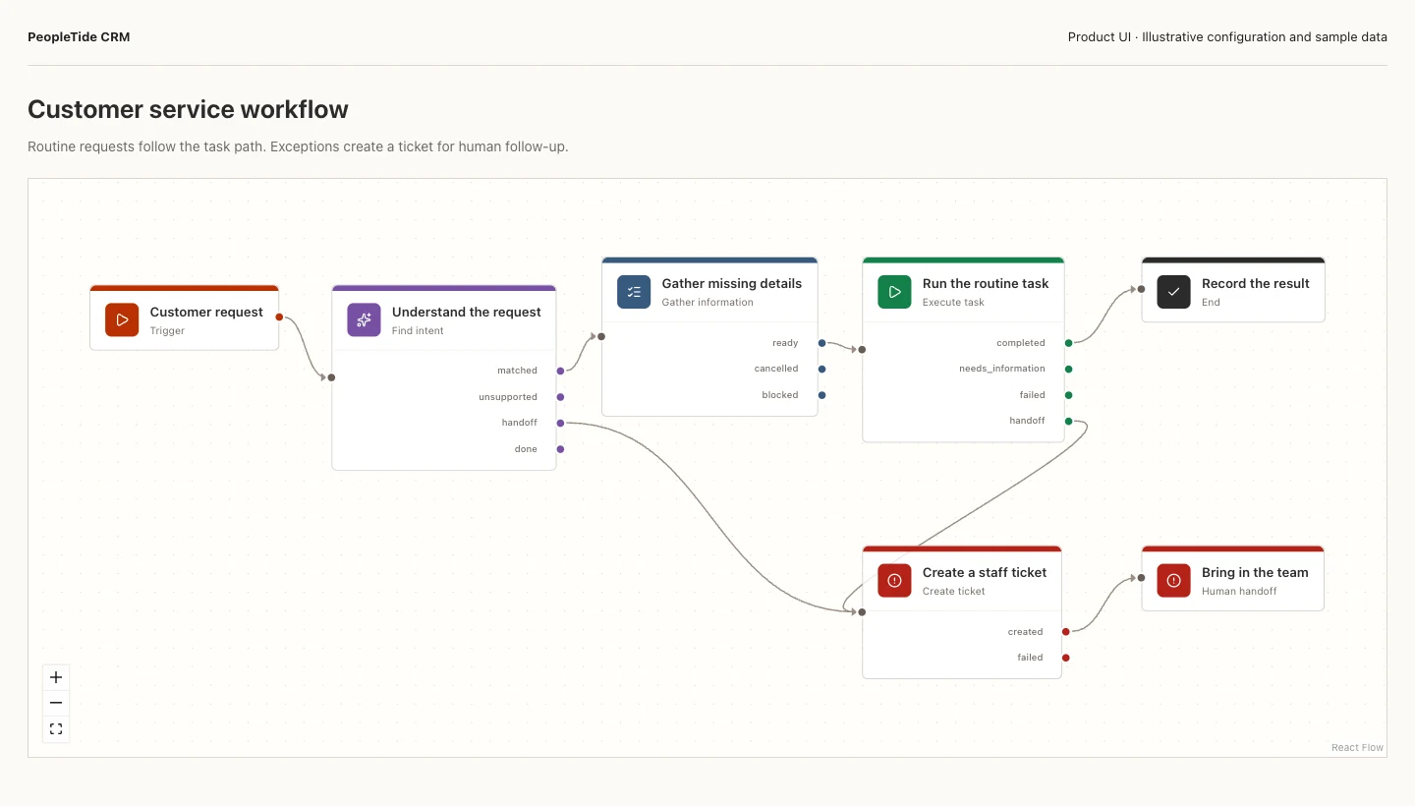Click the orange play icon on Customer request
This screenshot has height=806, width=1415.
[122, 319]
